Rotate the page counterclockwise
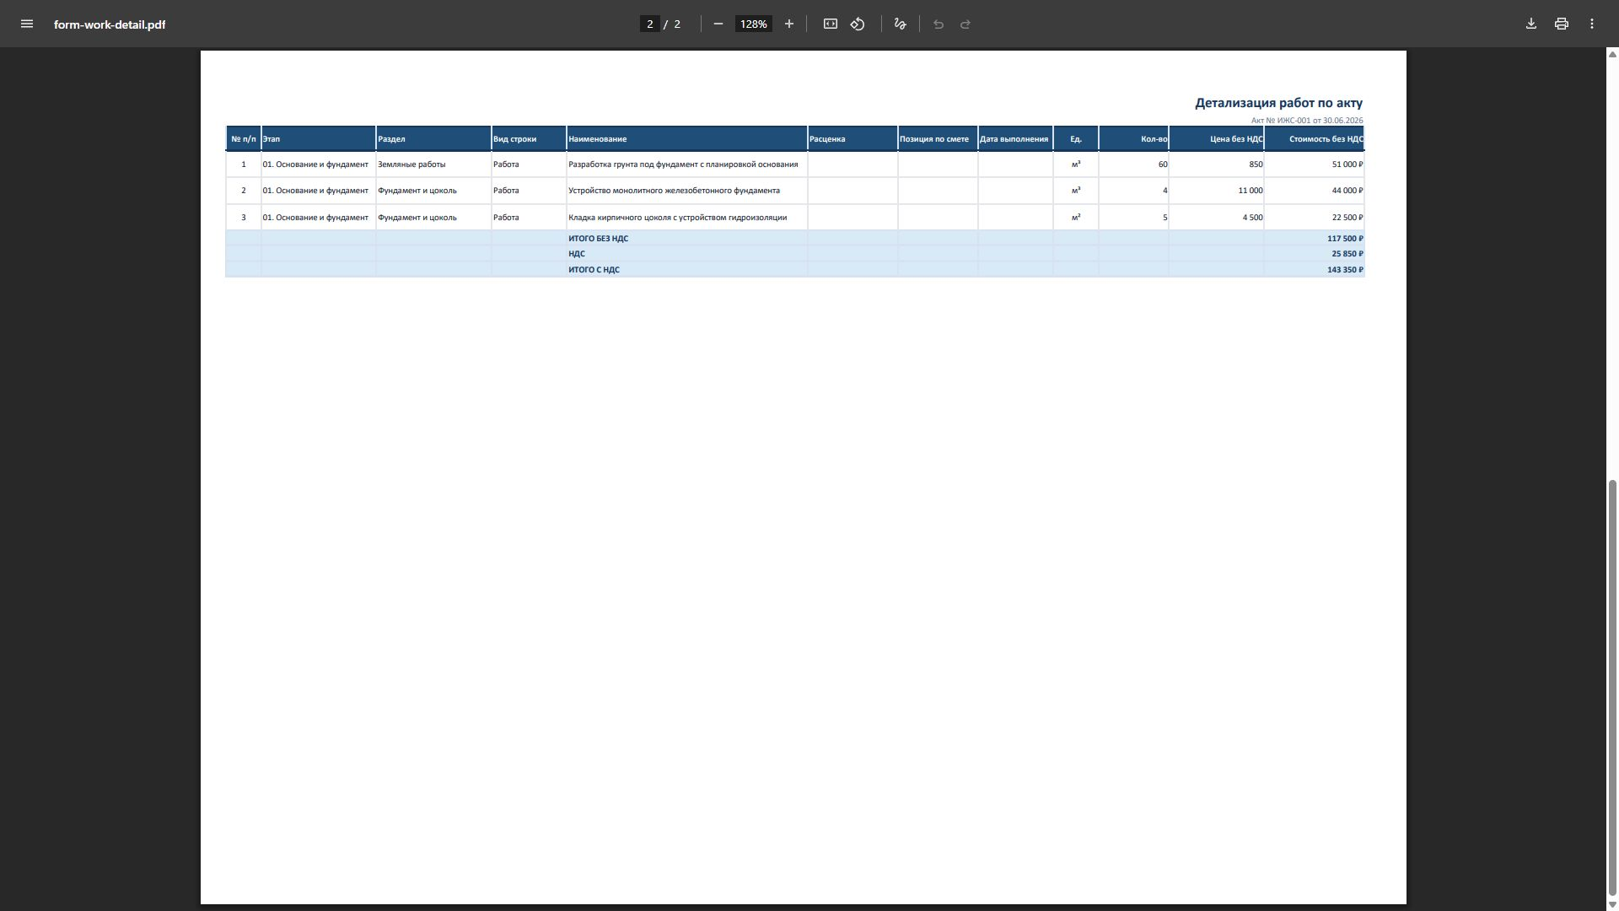1619x911 pixels. pyautogui.click(x=858, y=24)
